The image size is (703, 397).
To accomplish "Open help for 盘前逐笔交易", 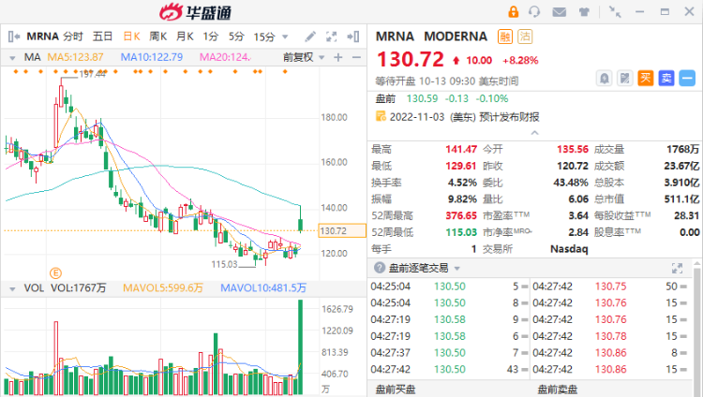I will tap(380, 268).
